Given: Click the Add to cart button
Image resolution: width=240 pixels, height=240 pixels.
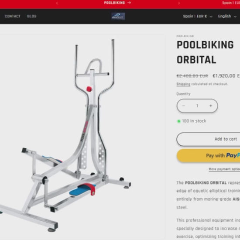Looking at the screenshot, I should point(208,139).
